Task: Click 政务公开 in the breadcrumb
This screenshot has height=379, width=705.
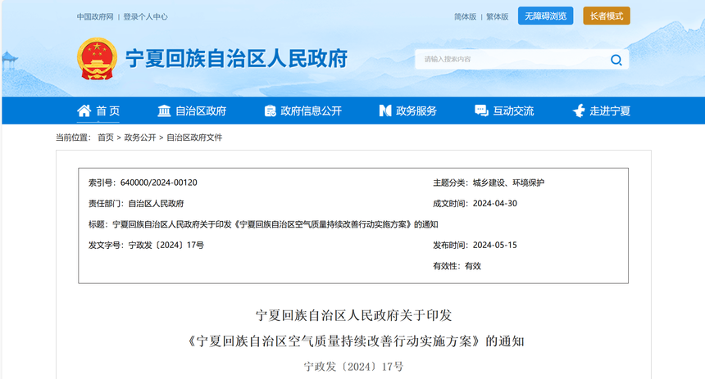Action: [x=140, y=138]
